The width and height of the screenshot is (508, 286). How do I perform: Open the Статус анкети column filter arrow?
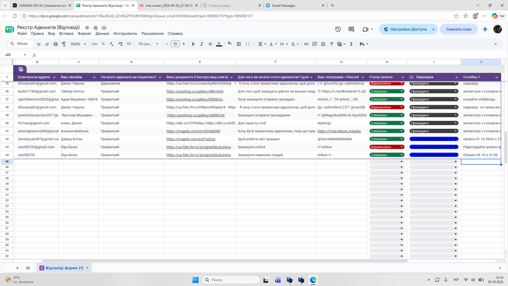click(x=402, y=77)
